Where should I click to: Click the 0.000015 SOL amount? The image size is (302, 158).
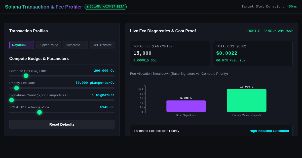[x=145, y=60]
